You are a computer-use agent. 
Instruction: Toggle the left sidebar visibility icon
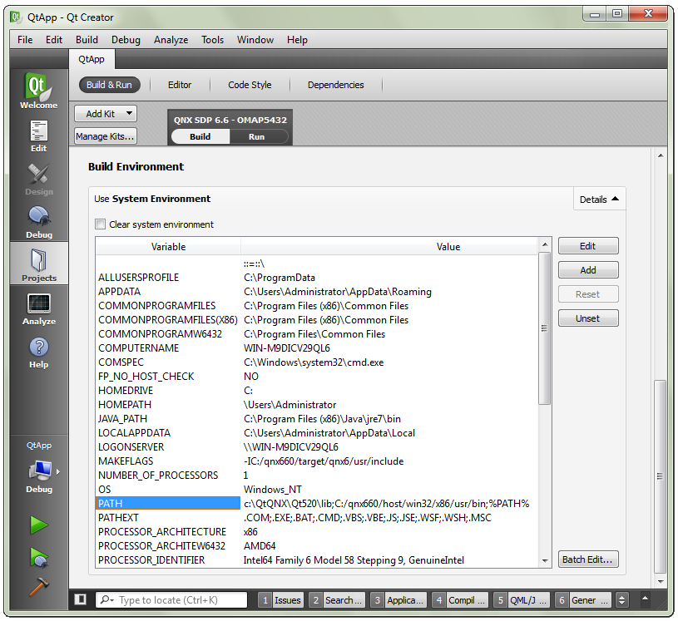click(80, 599)
